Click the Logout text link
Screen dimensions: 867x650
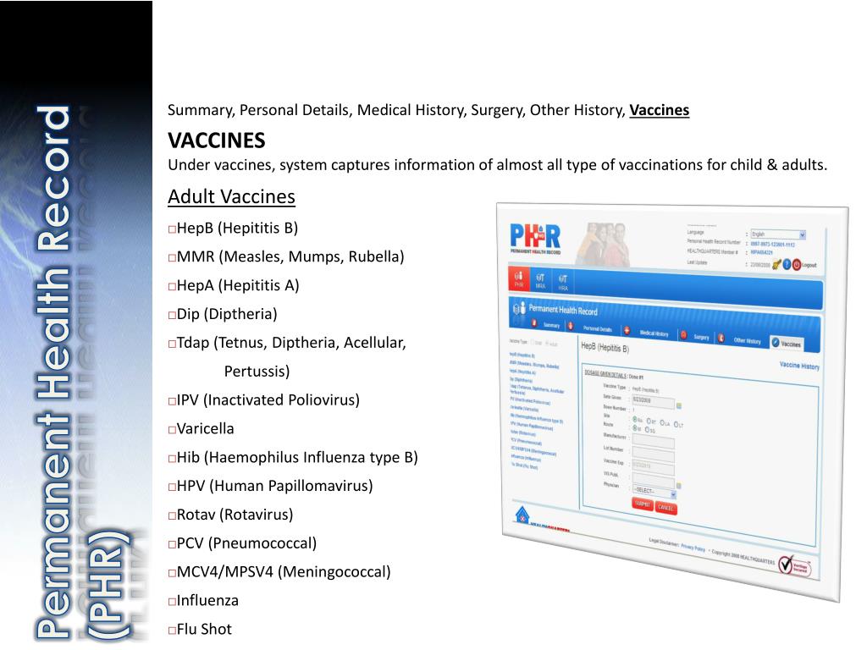pyautogui.click(x=809, y=265)
